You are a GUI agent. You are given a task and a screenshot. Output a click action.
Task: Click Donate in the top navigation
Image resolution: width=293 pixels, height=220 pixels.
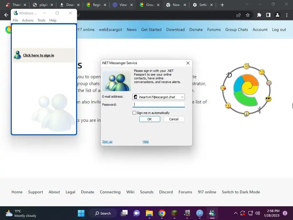pos(196,30)
